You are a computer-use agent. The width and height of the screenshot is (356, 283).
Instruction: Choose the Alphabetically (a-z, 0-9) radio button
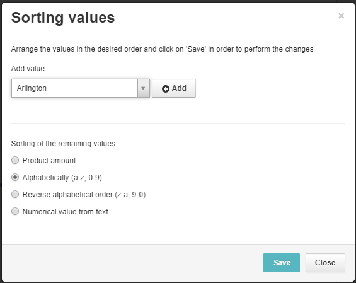pyautogui.click(x=15, y=177)
